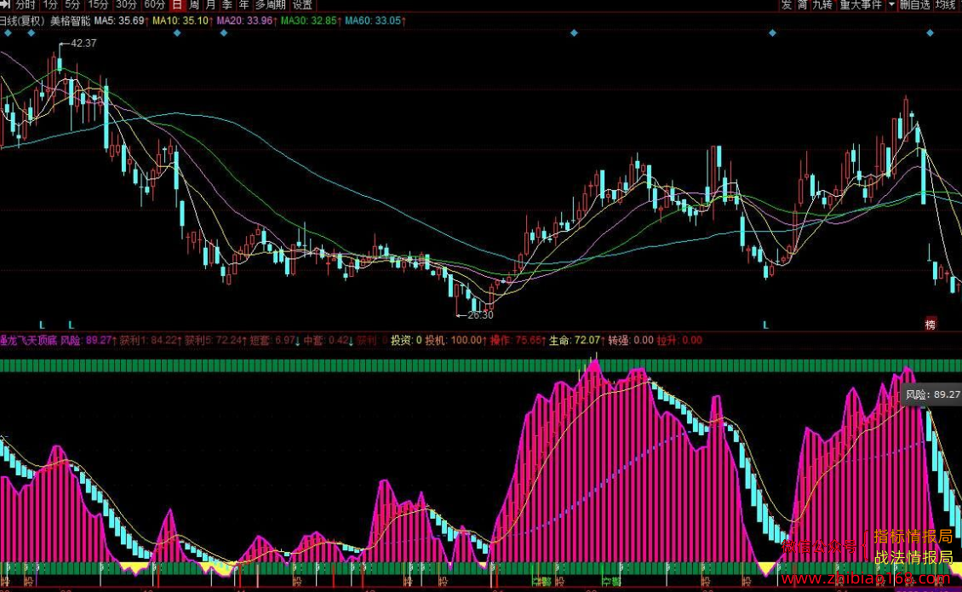
Task: Open the 多周期 multi-period view
Action: coord(271,5)
